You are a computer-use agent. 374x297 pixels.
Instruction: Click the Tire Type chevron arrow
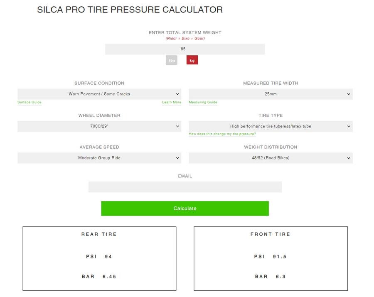349,126
